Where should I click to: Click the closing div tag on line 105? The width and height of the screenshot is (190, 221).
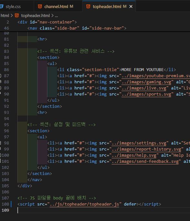tap(25, 186)
